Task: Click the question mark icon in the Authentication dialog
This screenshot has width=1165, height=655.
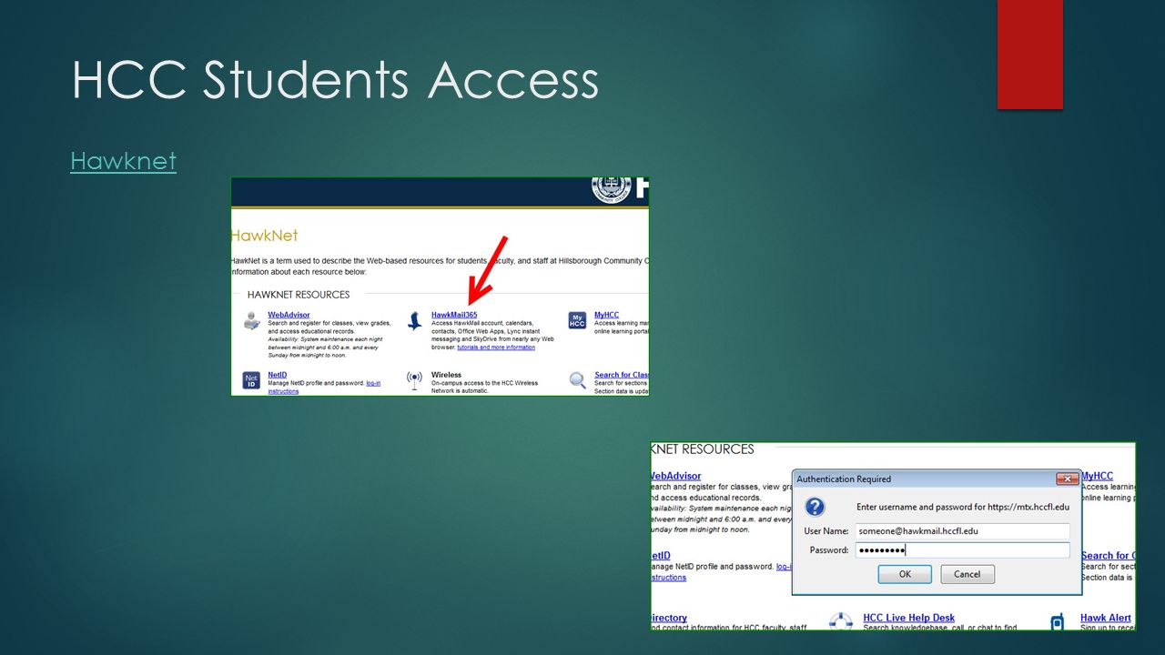Action: (815, 507)
